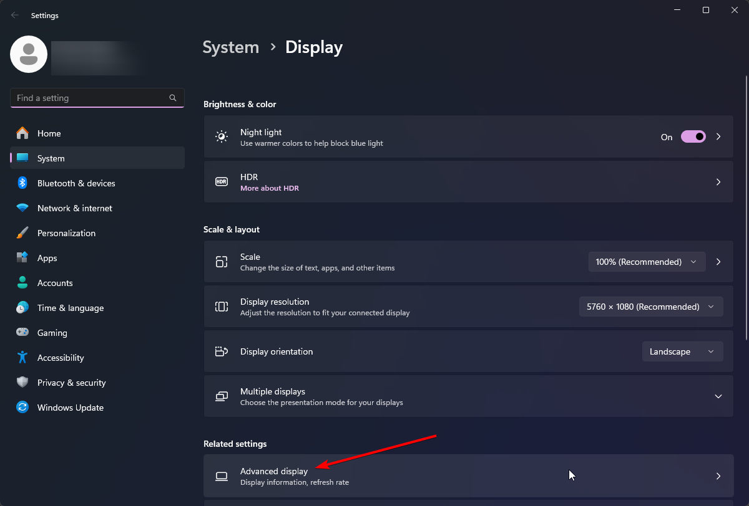Open Network & internet settings
This screenshot has width=749, height=506.
pyautogui.click(x=97, y=208)
